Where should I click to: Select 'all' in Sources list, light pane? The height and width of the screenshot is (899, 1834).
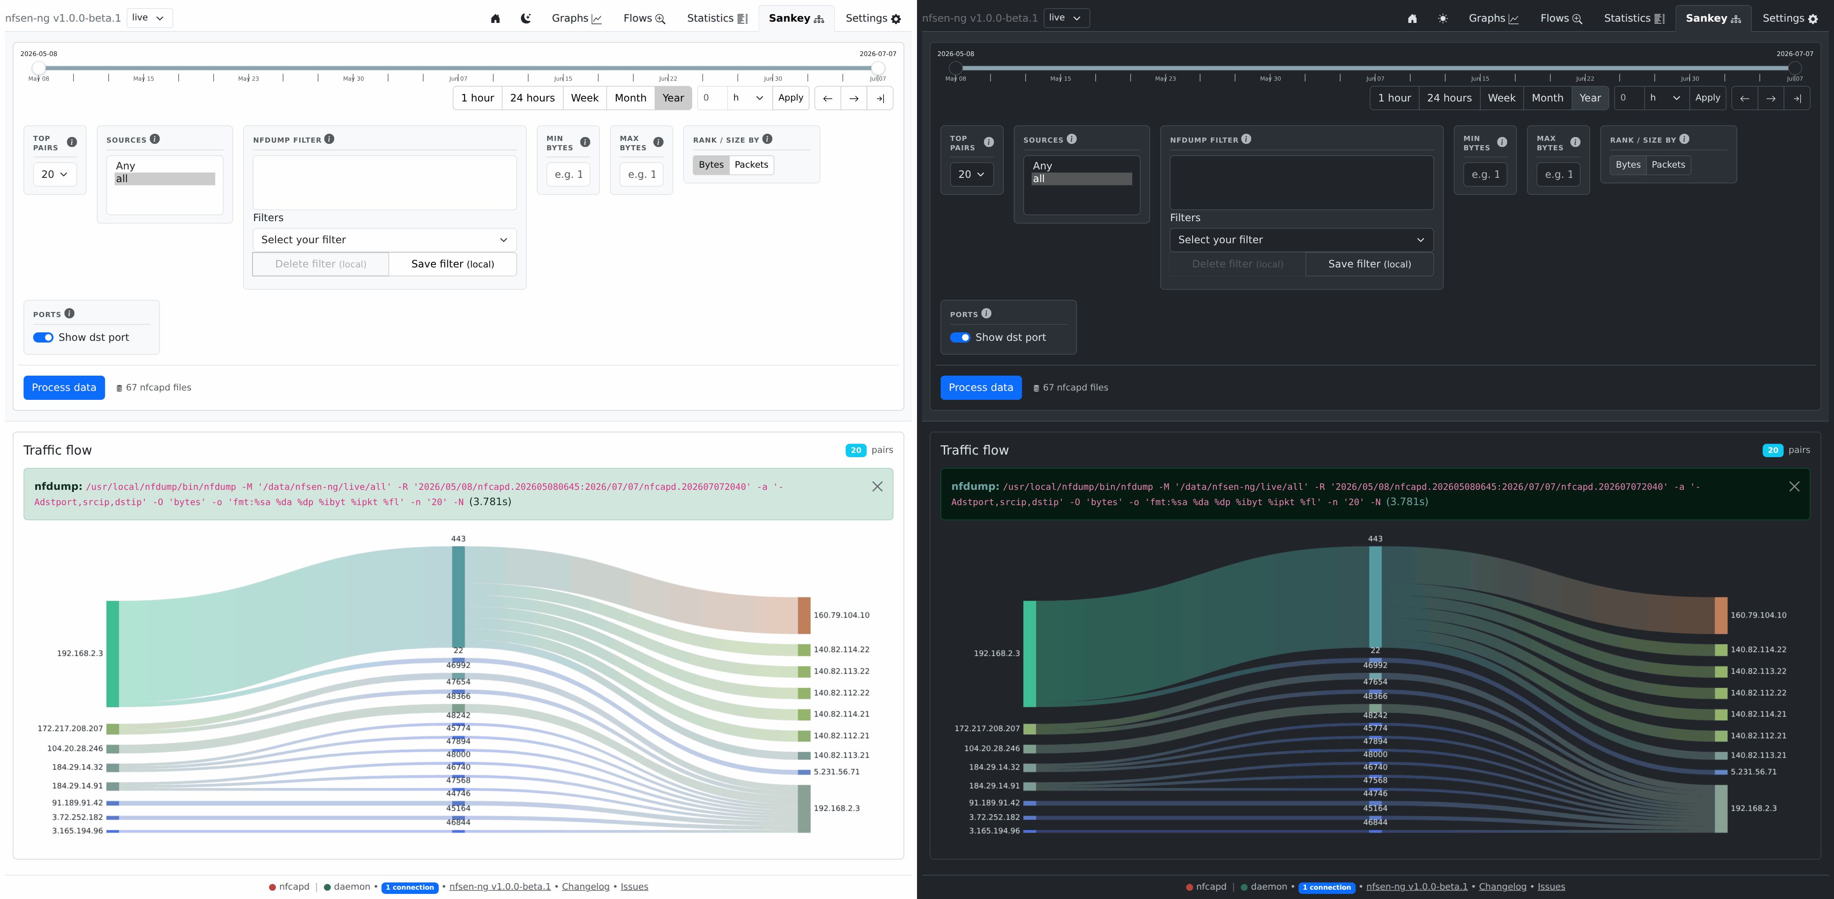165,179
